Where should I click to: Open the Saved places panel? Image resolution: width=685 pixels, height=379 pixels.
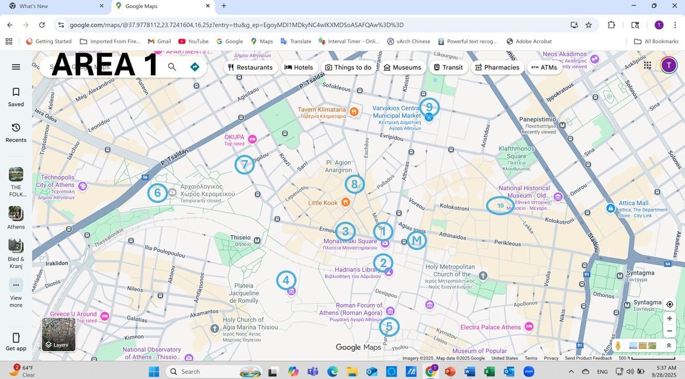16,97
